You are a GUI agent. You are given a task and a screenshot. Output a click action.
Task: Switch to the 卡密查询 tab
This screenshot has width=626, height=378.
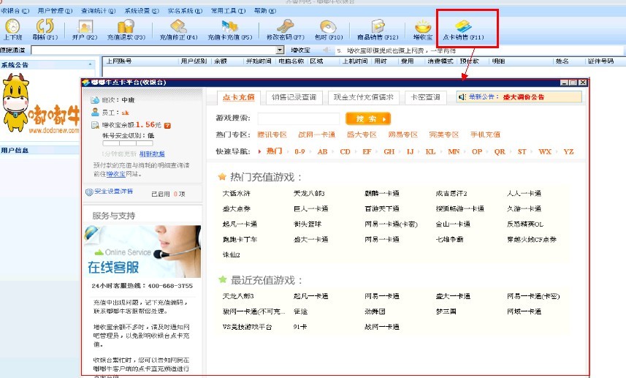(425, 97)
